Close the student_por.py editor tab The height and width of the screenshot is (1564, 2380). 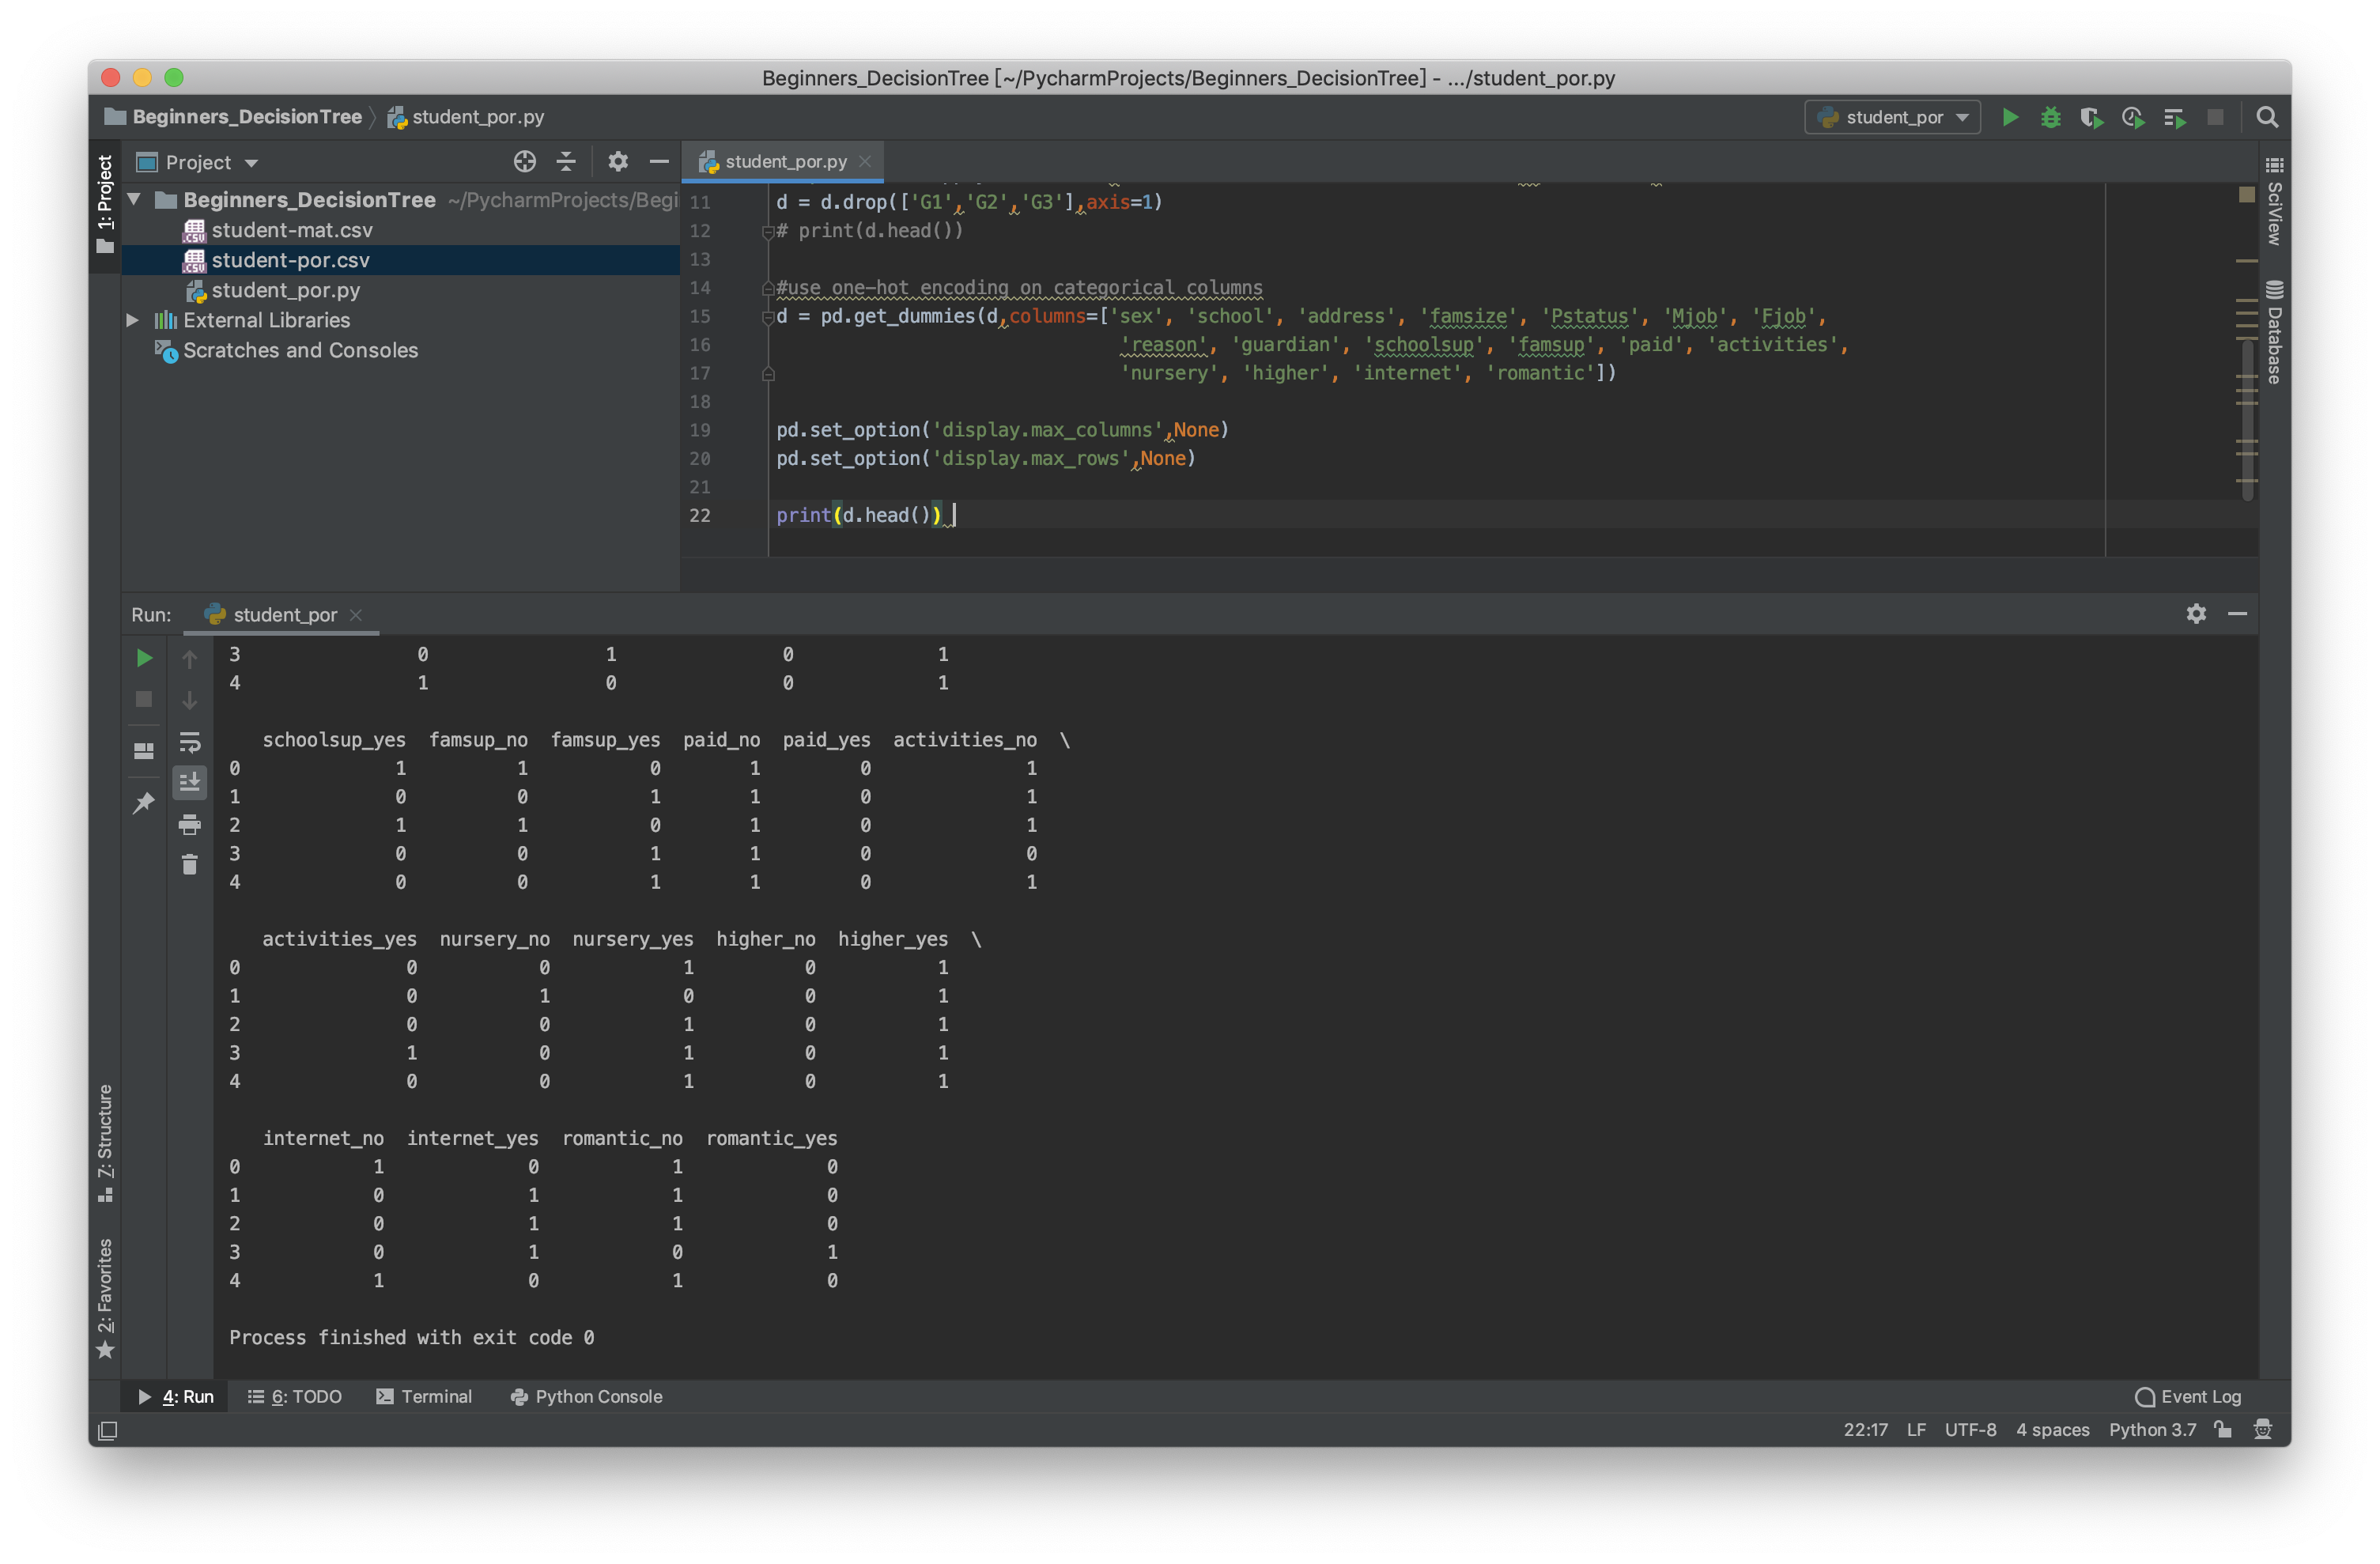(865, 162)
